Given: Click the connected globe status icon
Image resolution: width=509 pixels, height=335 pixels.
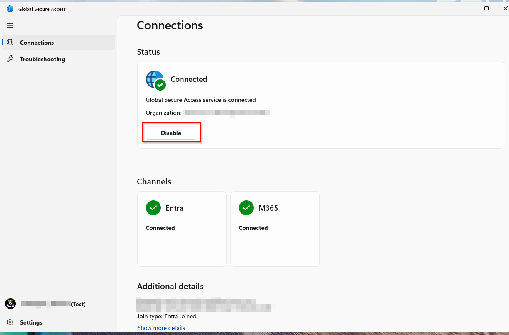Looking at the screenshot, I should click(x=156, y=80).
